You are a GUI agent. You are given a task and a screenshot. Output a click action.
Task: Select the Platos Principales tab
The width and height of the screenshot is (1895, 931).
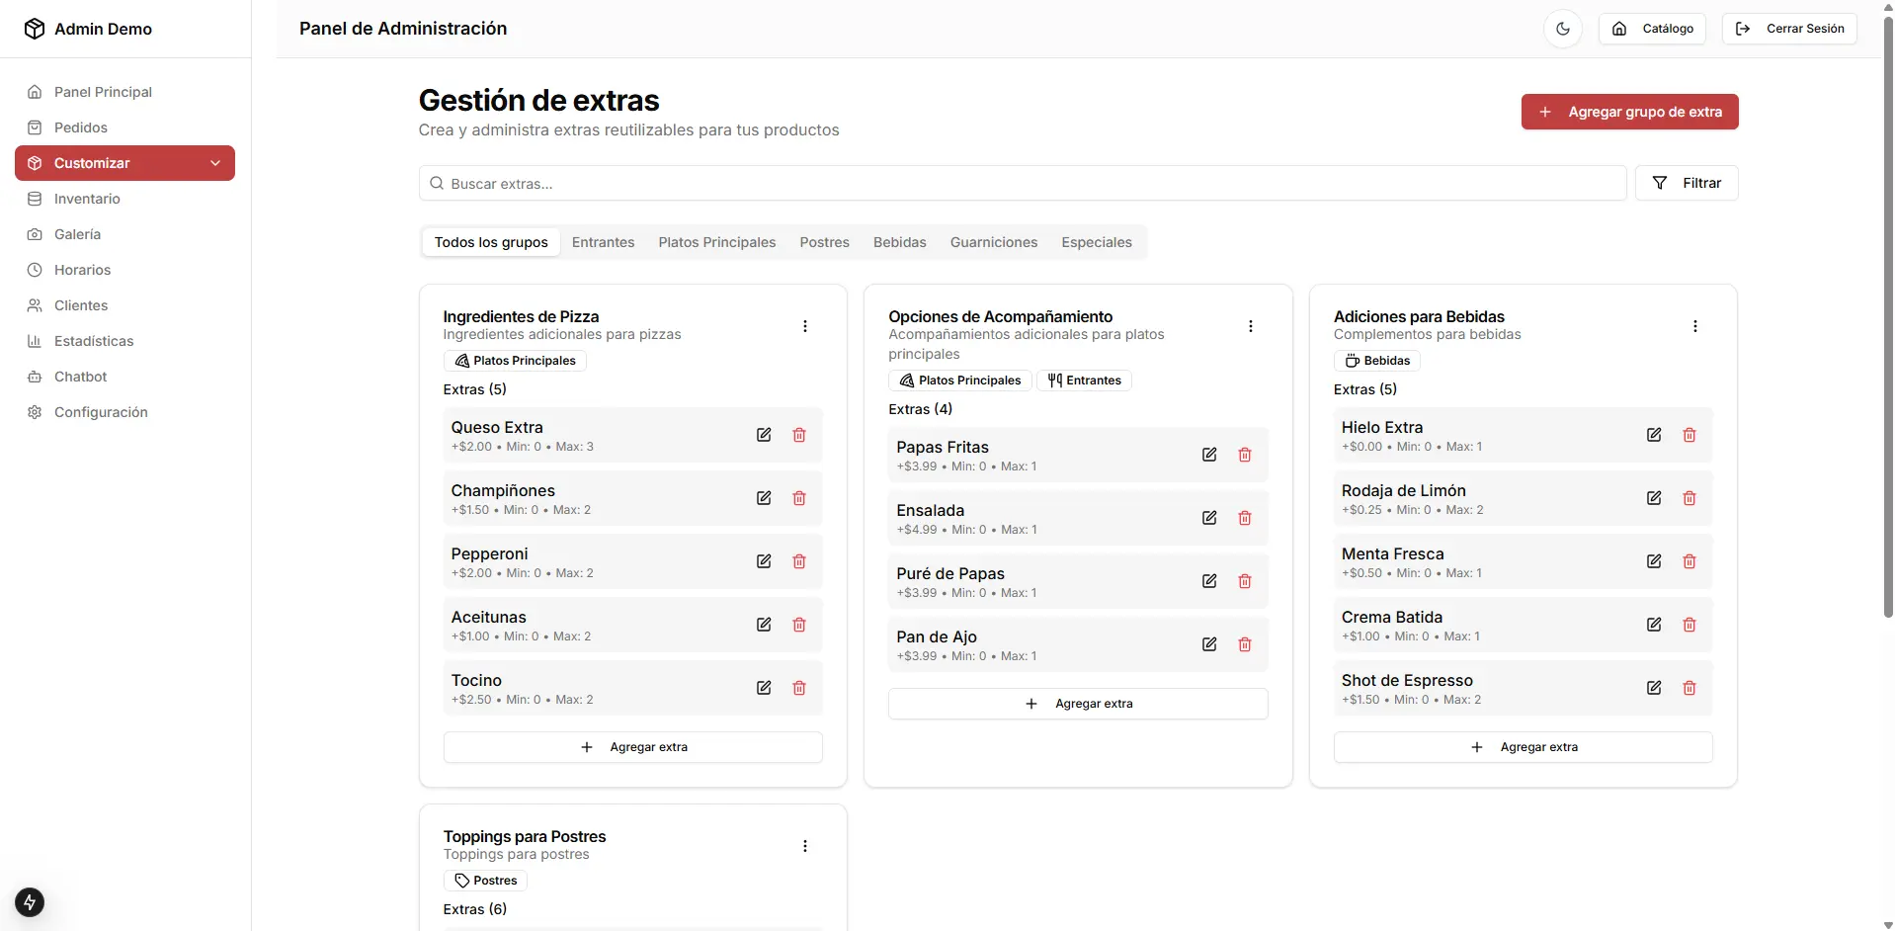(x=716, y=242)
